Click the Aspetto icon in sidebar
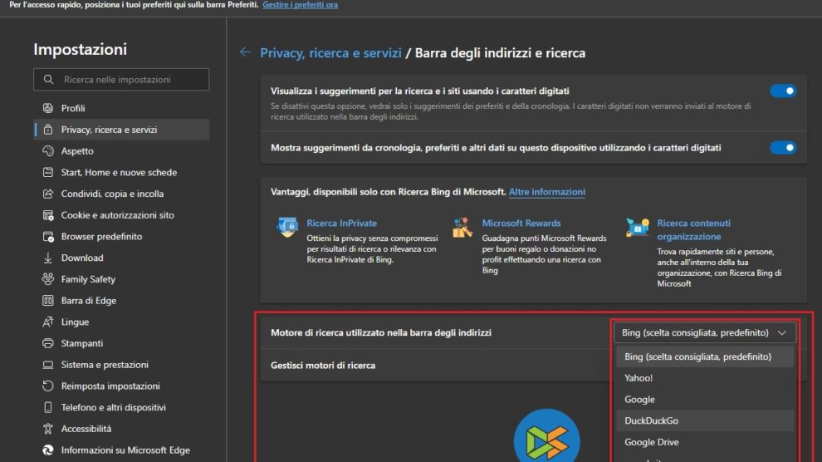 point(47,151)
